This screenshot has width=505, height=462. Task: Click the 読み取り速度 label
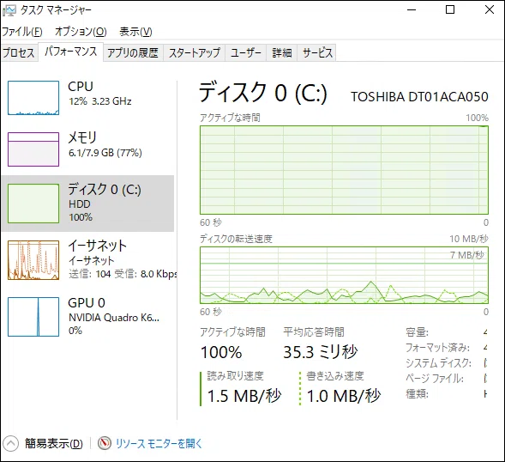pyautogui.click(x=236, y=376)
